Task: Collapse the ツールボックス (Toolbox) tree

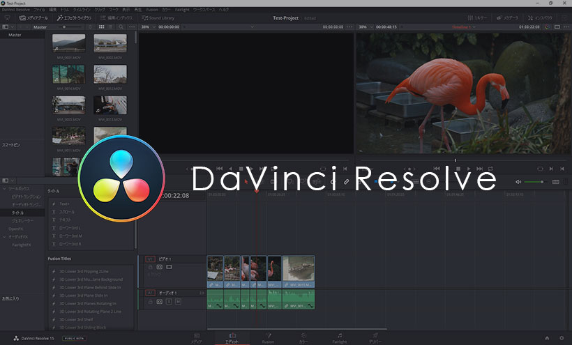Action: coord(4,189)
